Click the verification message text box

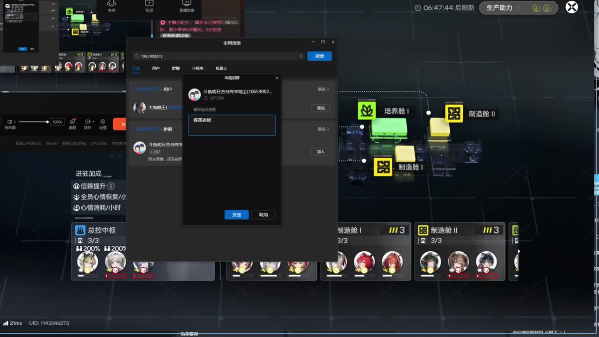(232, 125)
